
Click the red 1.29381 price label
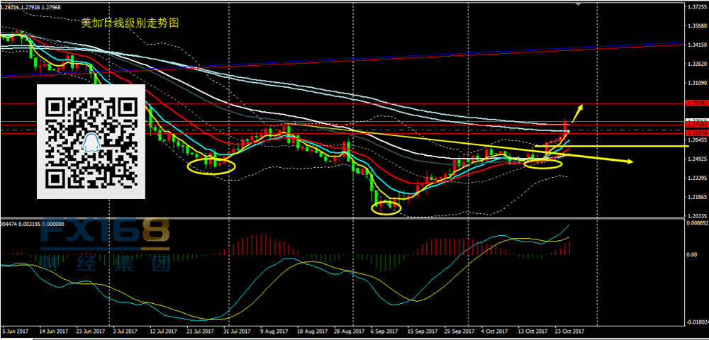pyautogui.click(x=696, y=103)
